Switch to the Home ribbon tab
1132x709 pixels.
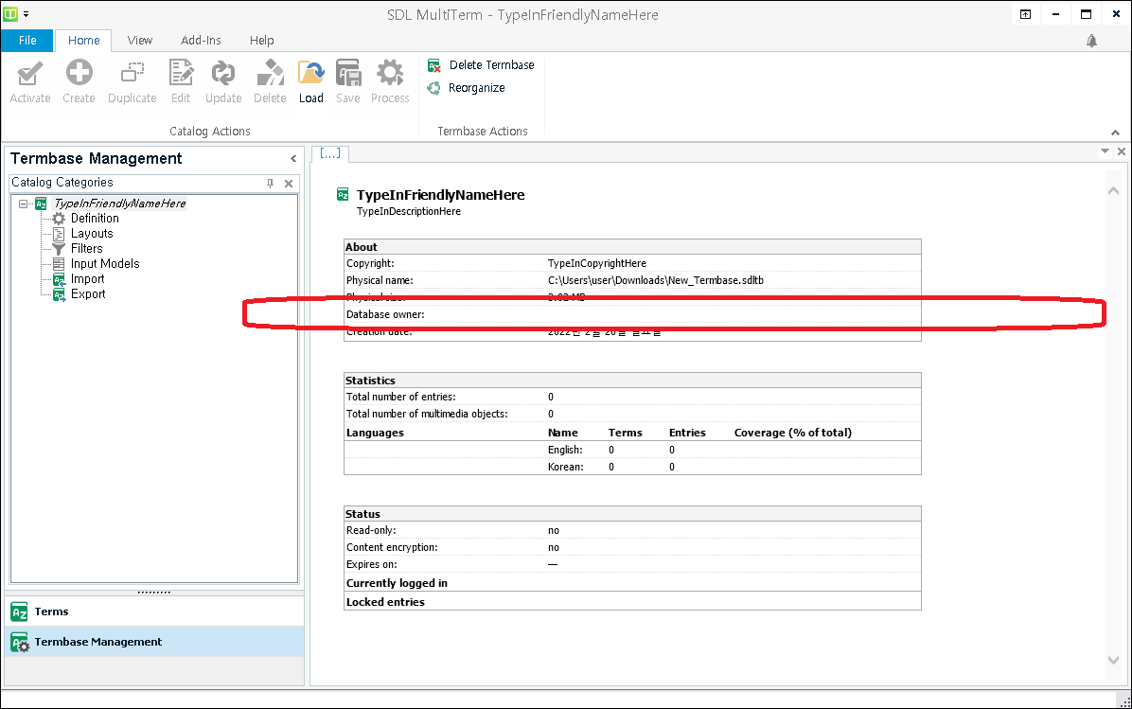[83, 41]
